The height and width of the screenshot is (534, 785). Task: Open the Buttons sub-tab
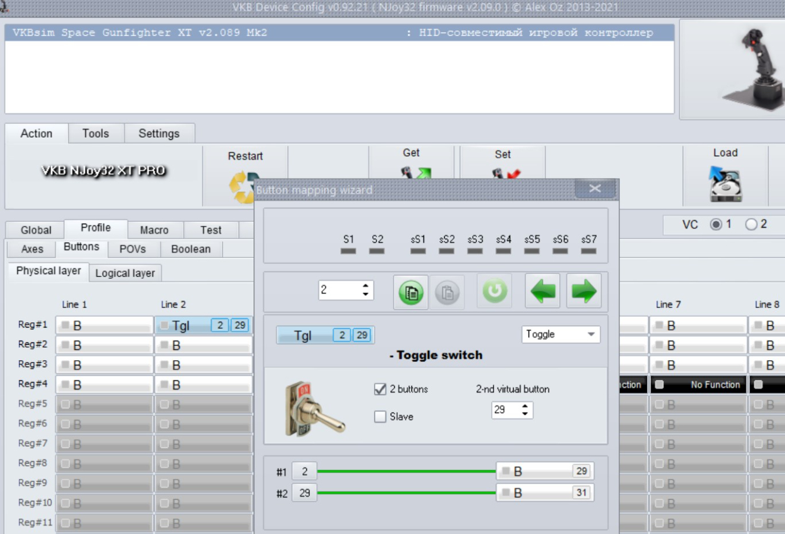(x=81, y=247)
